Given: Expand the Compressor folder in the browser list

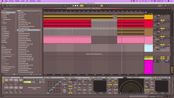Looking at the screenshot, I should tap(17, 14).
